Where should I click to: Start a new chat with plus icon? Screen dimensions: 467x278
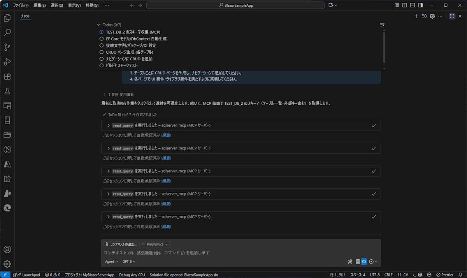coord(416,16)
